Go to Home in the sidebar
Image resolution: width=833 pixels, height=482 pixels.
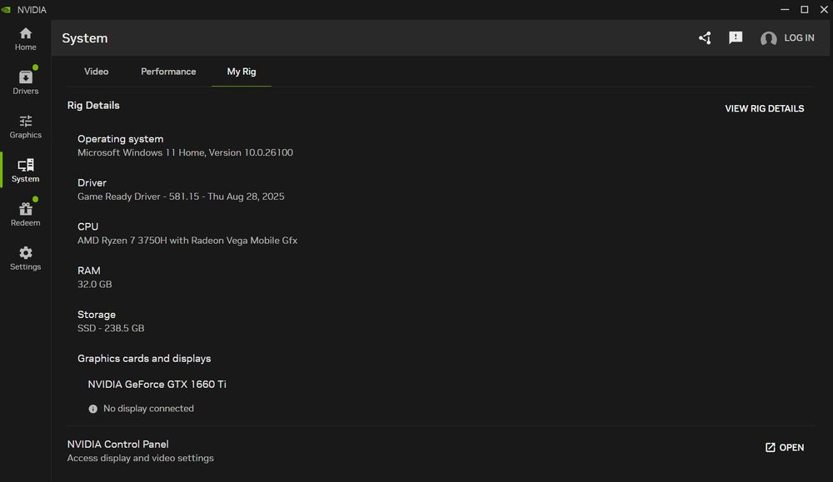click(x=26, y=38)
